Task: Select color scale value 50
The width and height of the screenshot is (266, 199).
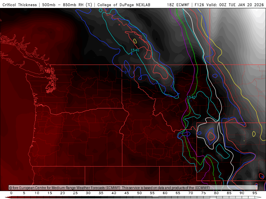Action: click(139, 193)
